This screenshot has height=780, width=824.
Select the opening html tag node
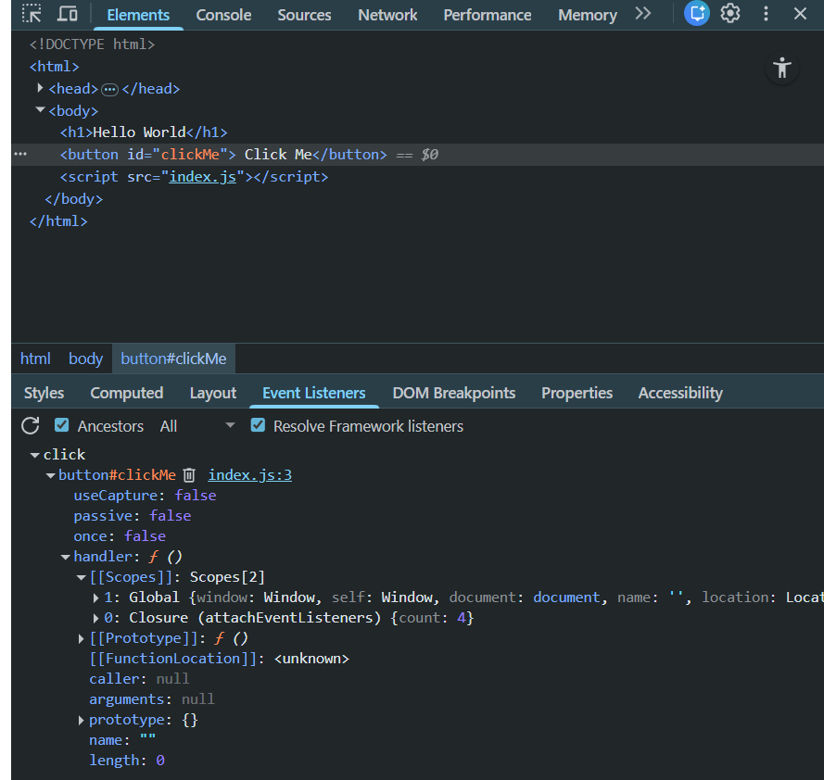click(x=55, y=67)
